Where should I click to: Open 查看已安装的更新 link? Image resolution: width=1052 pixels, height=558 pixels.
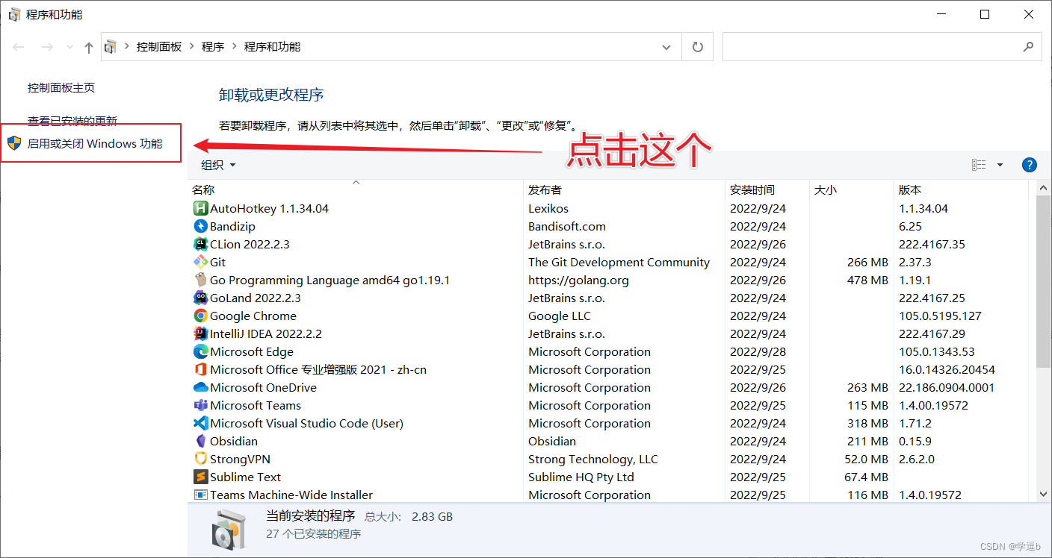pos(72,121)
